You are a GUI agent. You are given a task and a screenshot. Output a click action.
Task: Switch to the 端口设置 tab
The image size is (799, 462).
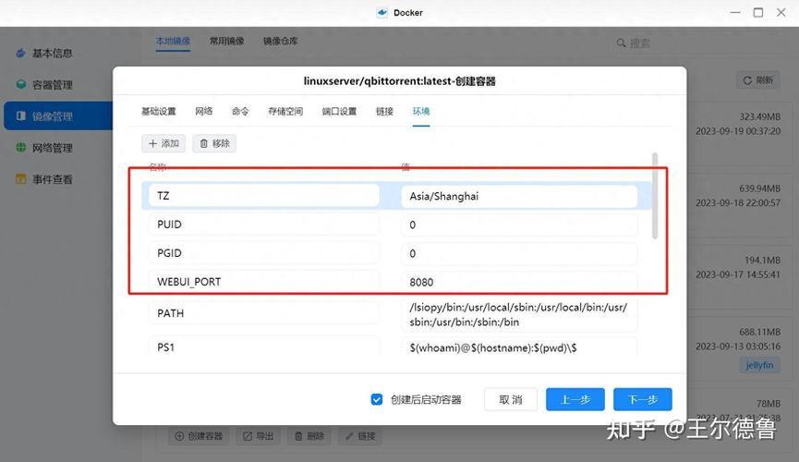click(339, 111)
